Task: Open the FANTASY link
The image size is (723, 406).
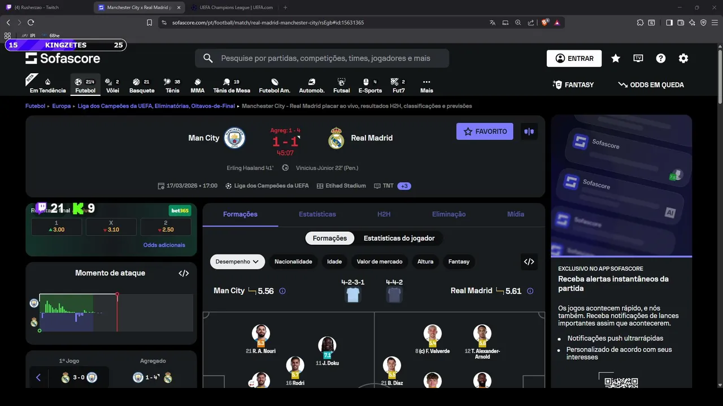Action: [573, 85]
